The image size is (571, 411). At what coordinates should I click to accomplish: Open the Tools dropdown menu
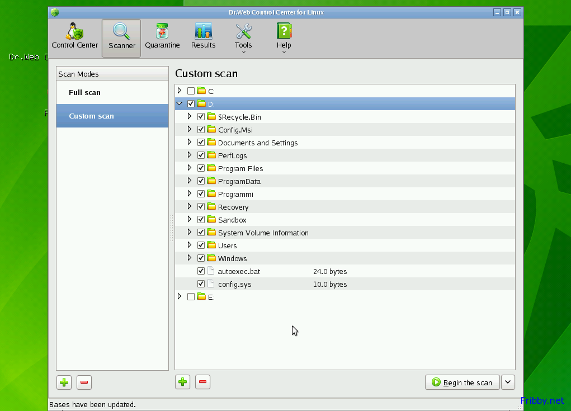(x=243, y=38)
